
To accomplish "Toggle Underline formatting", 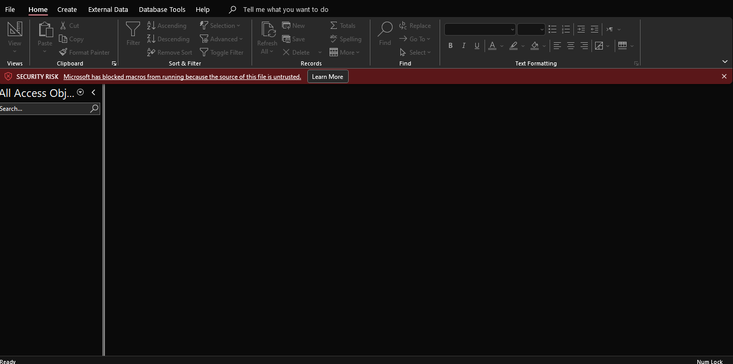I will (x=477, y=45).
